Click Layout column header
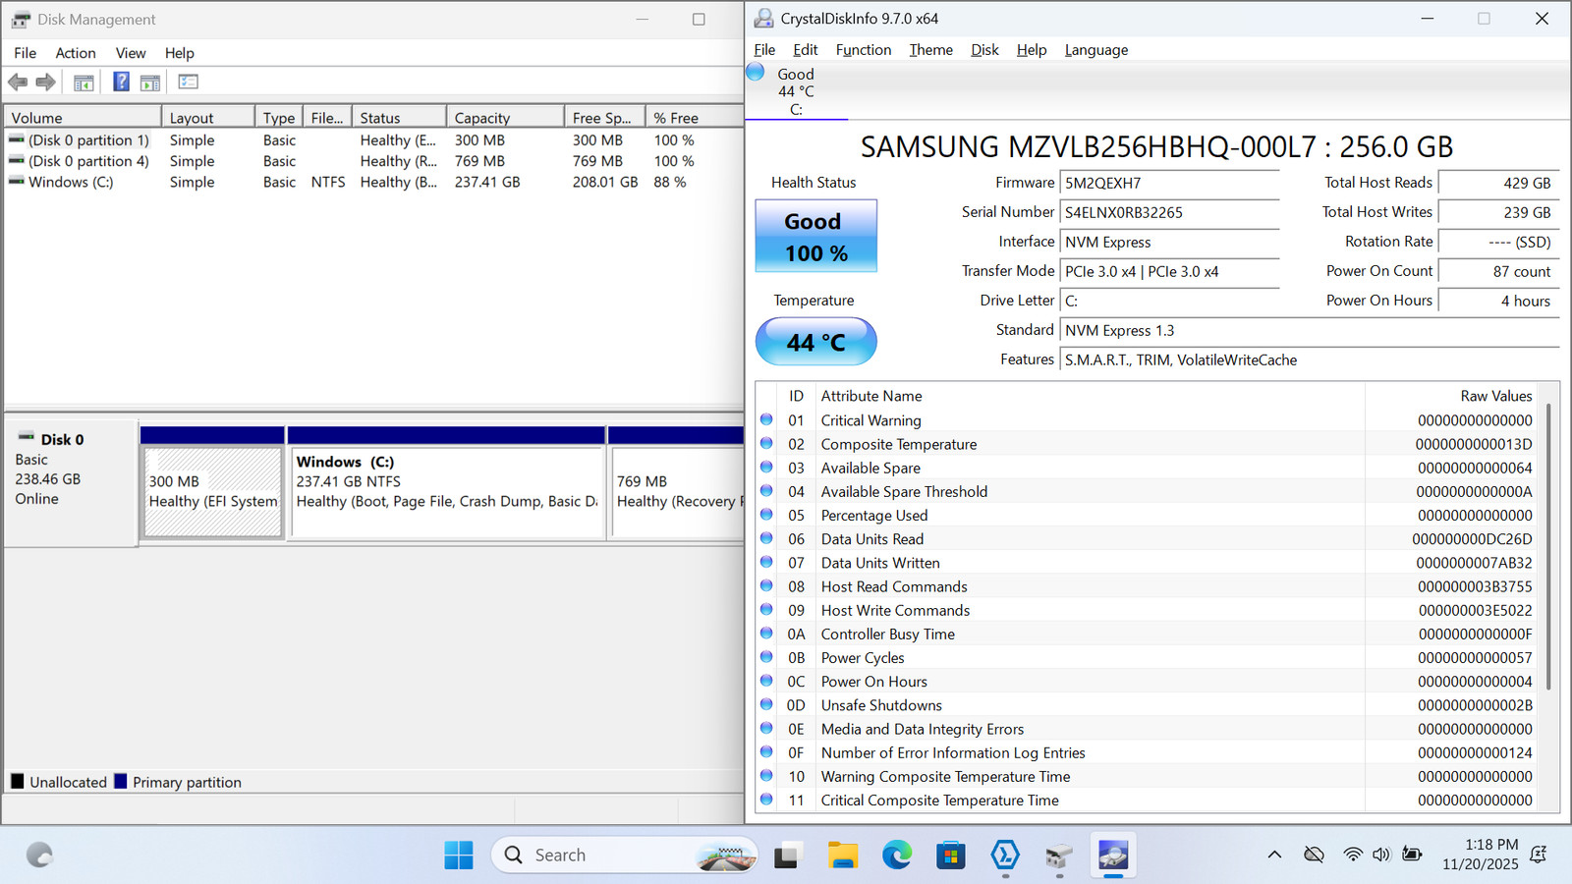 [208, 117]
